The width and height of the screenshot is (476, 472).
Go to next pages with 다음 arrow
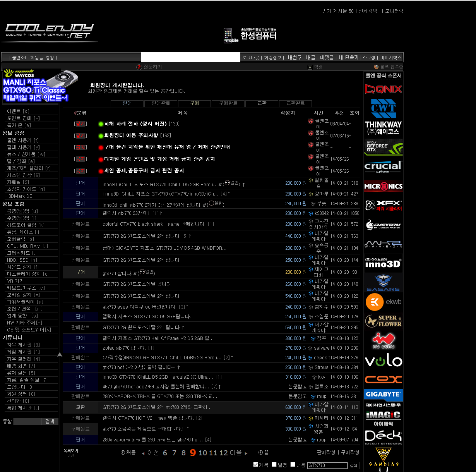click(246, 453)
